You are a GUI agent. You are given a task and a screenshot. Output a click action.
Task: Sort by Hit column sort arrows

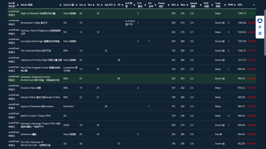point(155,5)
